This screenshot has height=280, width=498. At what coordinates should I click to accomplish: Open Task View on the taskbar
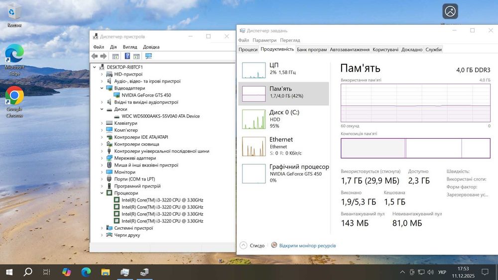[46, 272]
